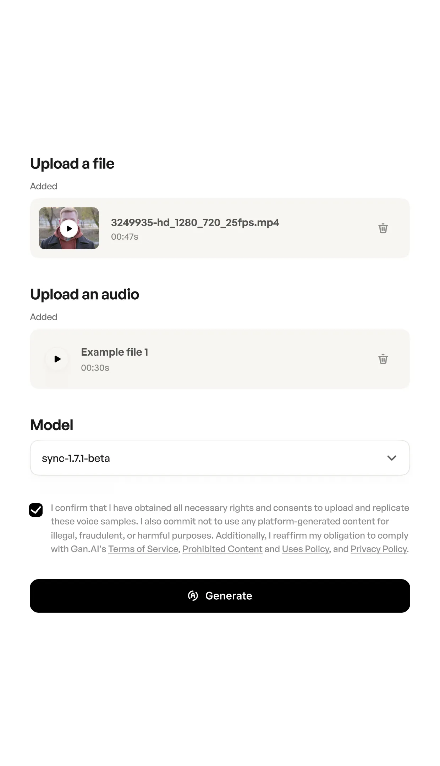This screenshot has height=766, width=440.
Task: Click the 00:30s audio duration label
Action: tap(95, 368)
